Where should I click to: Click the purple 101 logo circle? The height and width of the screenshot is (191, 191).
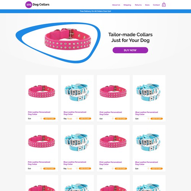coord(29,5)
